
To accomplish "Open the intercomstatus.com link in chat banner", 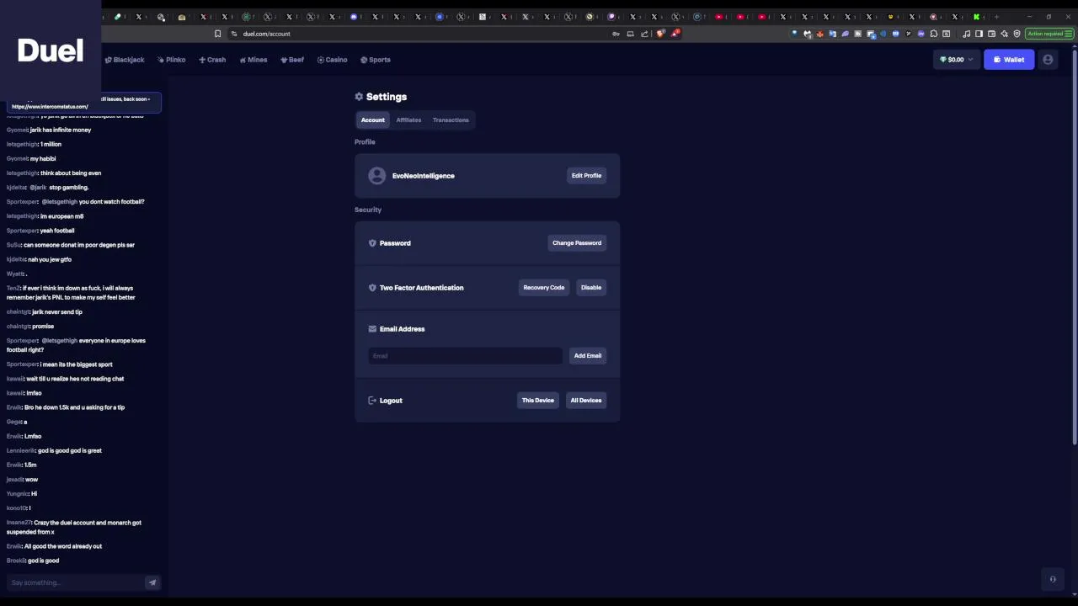I will click(x=50, y=107).
